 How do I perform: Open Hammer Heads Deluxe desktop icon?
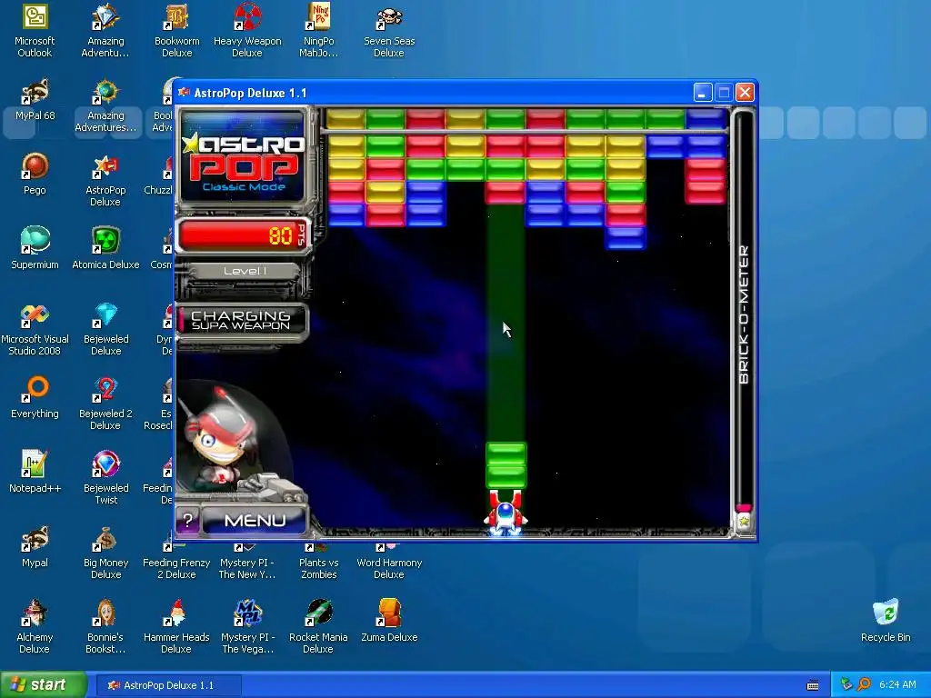point(177,627)
